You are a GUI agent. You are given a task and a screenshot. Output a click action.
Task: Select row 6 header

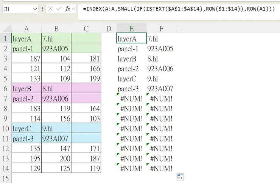coord(6,89)
